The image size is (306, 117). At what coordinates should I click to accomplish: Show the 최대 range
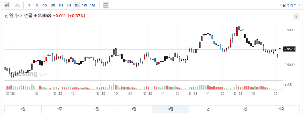point(281,109)
